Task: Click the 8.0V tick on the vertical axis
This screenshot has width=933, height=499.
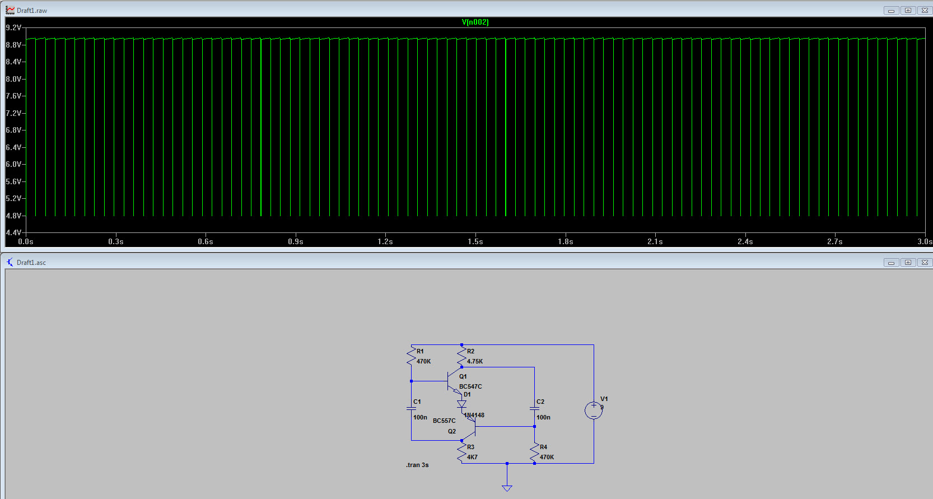Action: [x=13, y=79]
